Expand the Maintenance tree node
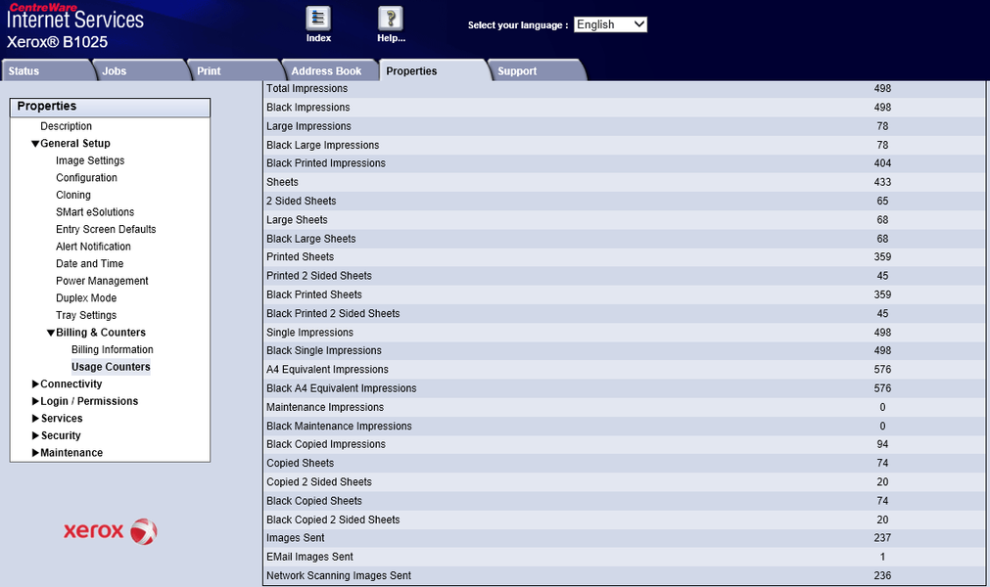 coord(35,453)
